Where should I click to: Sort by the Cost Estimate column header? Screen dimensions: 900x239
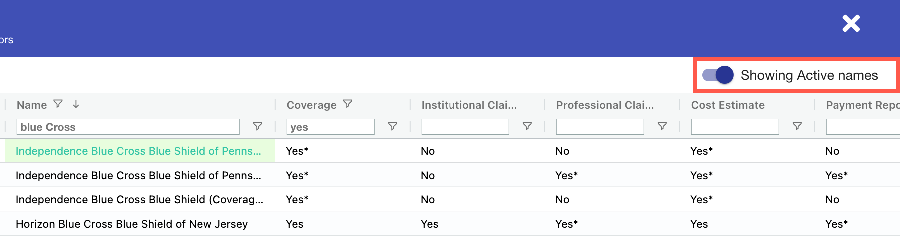(x=728, y=105)
